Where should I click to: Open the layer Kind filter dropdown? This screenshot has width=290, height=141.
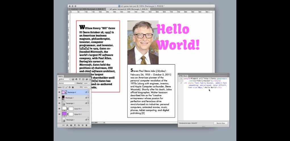point(64,79)
